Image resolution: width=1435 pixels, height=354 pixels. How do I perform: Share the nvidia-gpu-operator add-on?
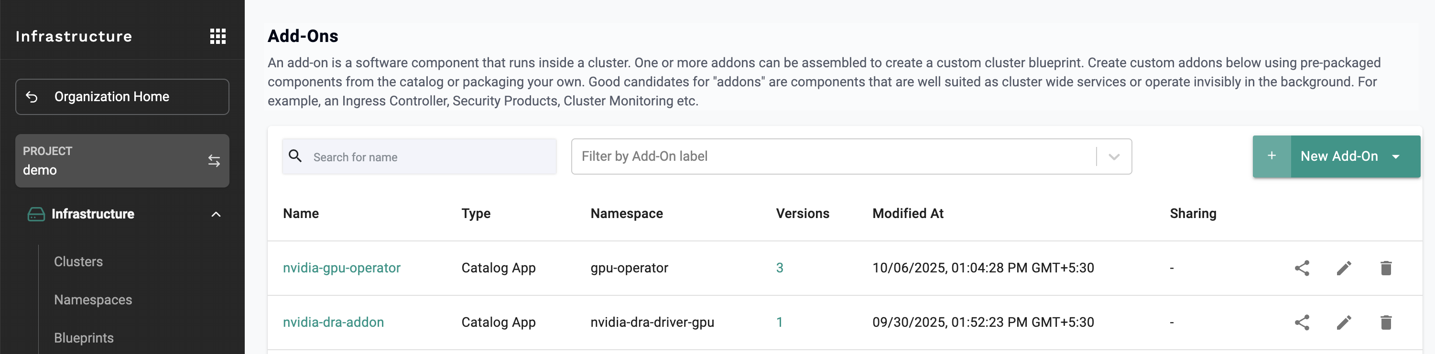tap(1302, 268)
